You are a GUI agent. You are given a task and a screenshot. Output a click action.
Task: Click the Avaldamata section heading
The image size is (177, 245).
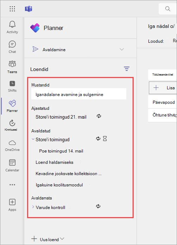[42, 198]
